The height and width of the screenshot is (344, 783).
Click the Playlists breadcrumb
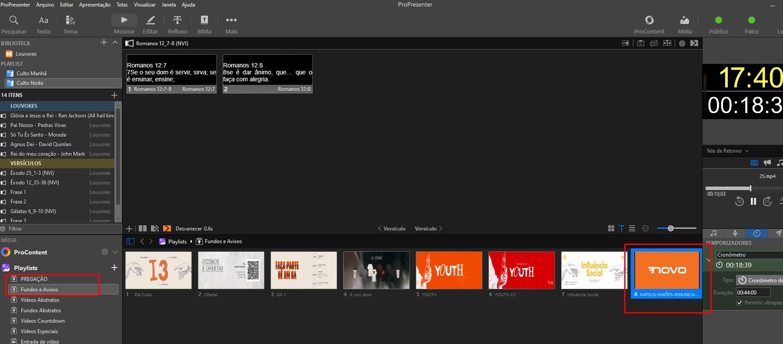coord(177,241)
